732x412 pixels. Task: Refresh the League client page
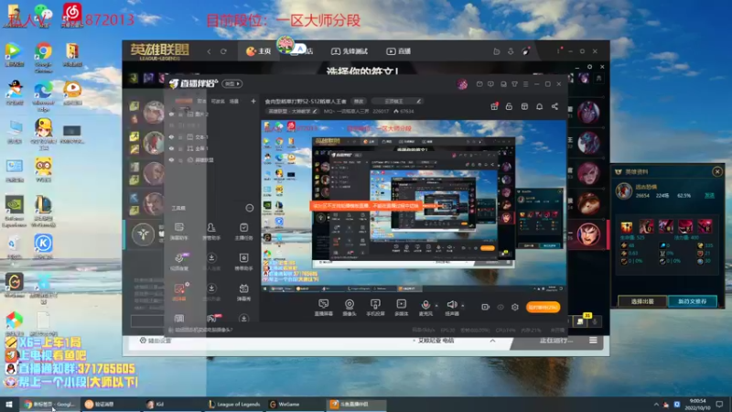(223, 51)
